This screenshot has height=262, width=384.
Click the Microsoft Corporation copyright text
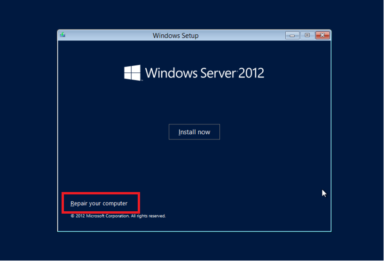pos(118,216)
